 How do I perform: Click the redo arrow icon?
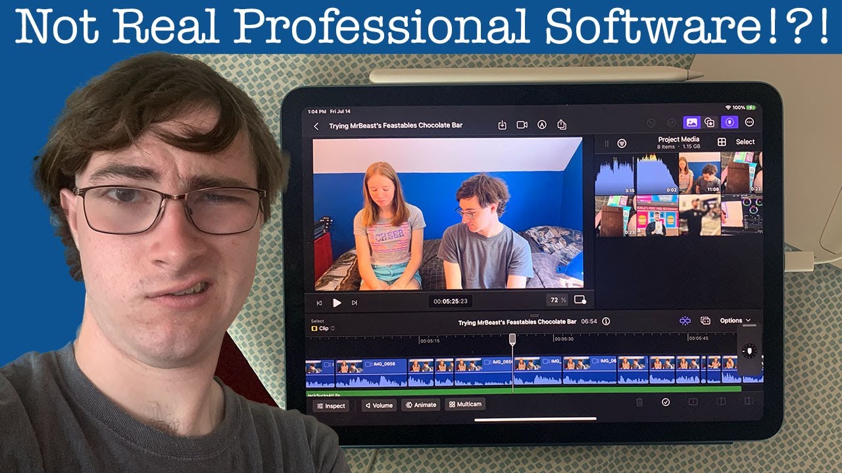pyautogui.click(x=672, y=123)
